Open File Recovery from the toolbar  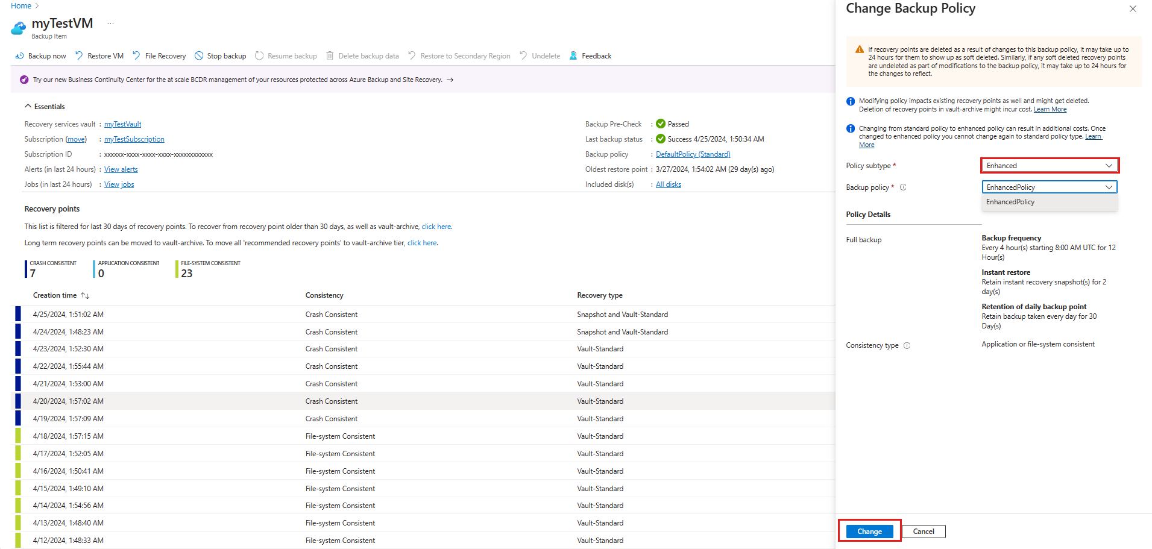click(x=159, y=56)
